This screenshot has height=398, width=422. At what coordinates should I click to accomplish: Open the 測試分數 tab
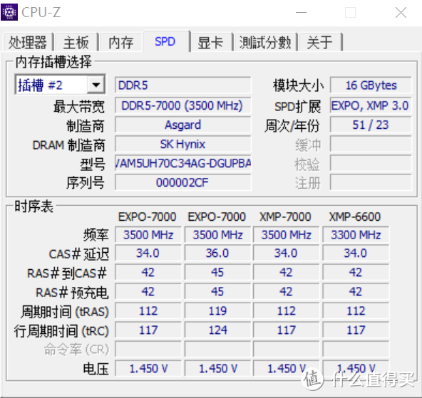(x=265, y=42)
